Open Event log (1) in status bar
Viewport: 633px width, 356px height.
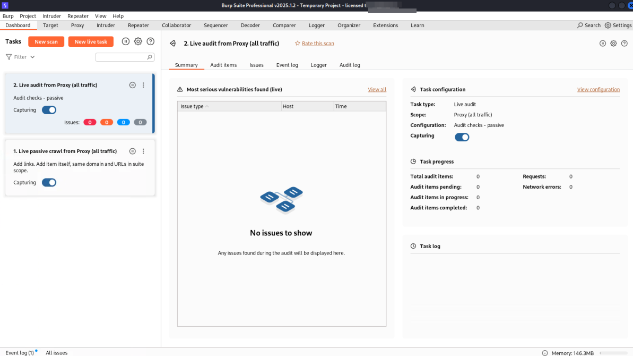click(20, 353)
